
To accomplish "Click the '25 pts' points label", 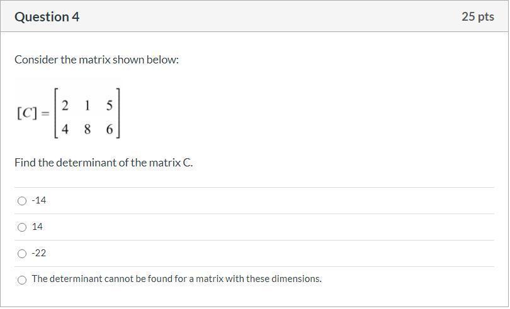I will pyautogui.click(x=477, y=17).
